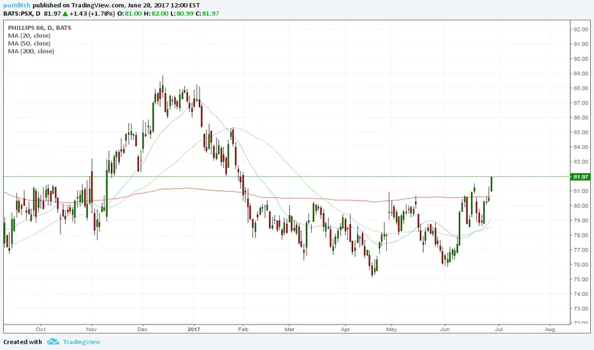Click the TradingView cloud logo icon
The width and height of the screenshot is (594, 350).
pos(53,342)
